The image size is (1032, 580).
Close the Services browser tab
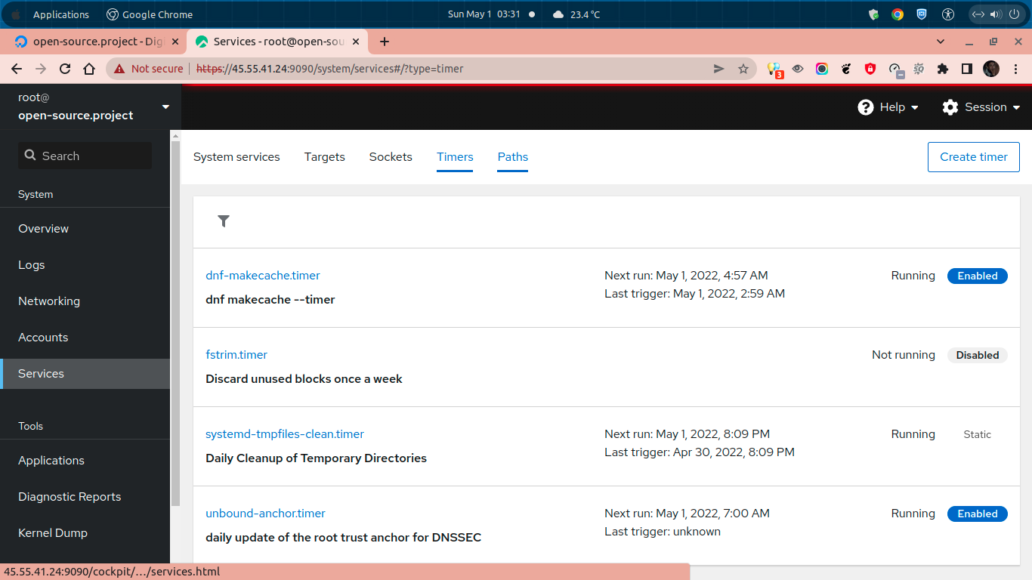[356, 42]
